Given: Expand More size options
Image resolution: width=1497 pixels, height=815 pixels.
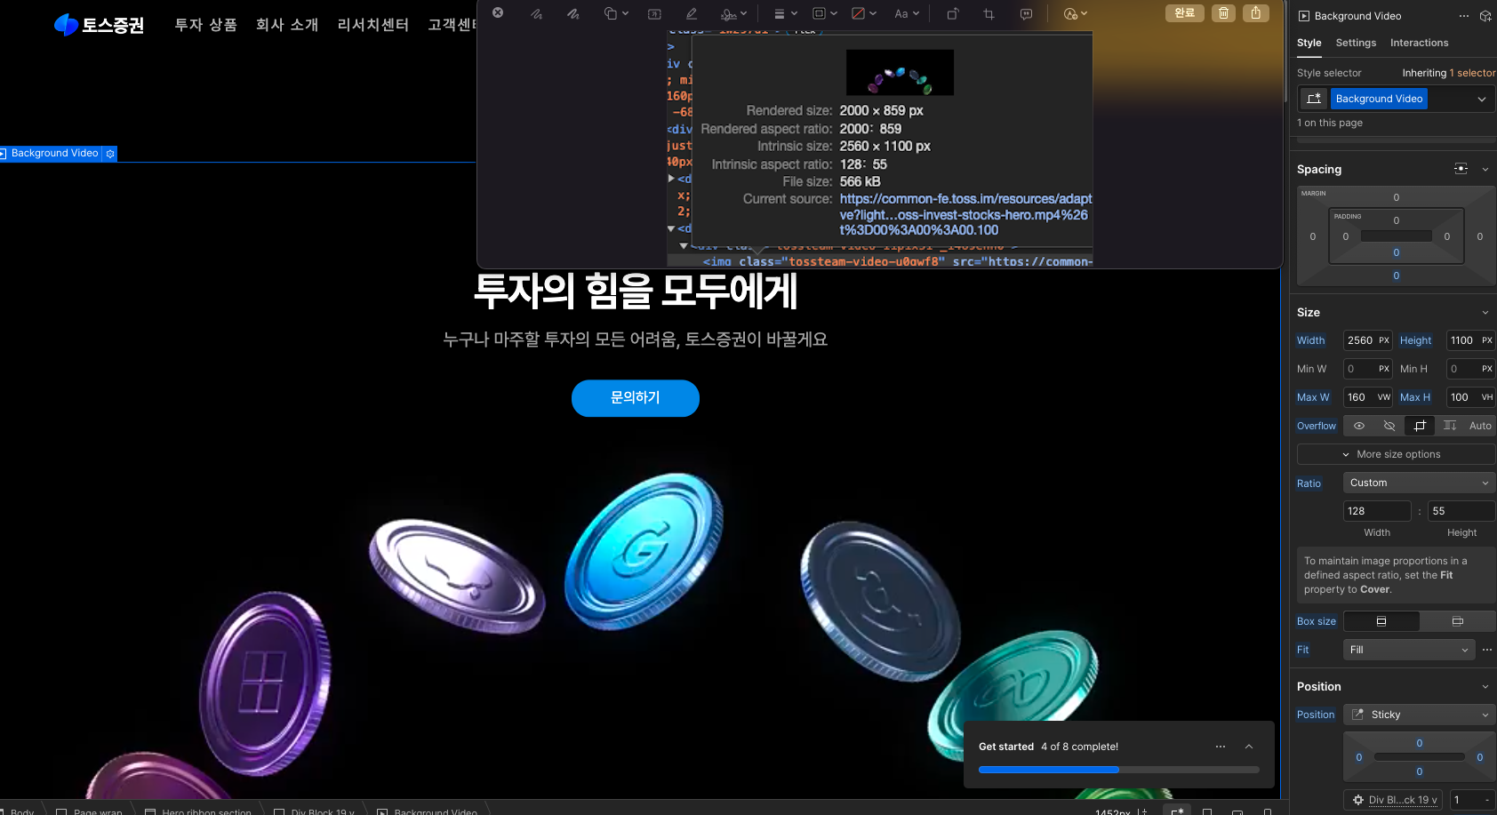Looking at the screenshot, I should pos(1396,454).
